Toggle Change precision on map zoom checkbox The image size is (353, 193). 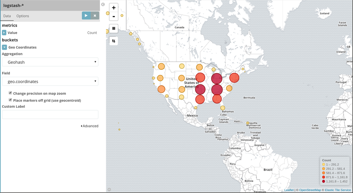pyautogui.click(x=10, y=93)
